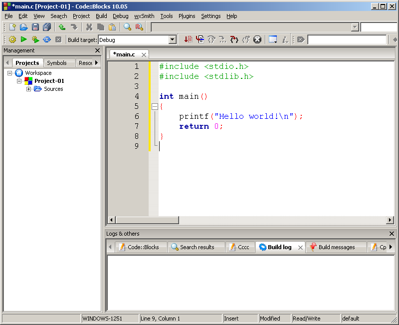Collapse the main function code fold
The height and width of the screenshot is (325, 399).
point(155,106)
